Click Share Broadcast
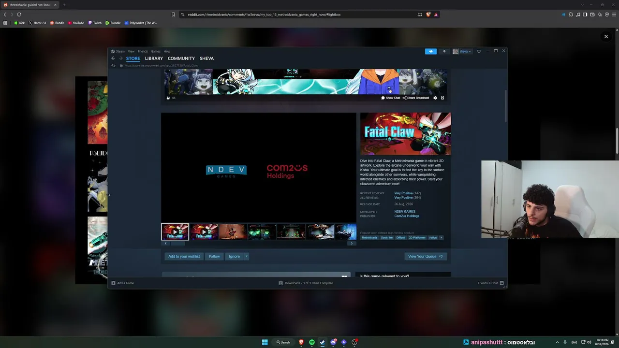Image resolution: width=619 pixels, height=348 pixels. pyautogui.click(x=416, y=98)
